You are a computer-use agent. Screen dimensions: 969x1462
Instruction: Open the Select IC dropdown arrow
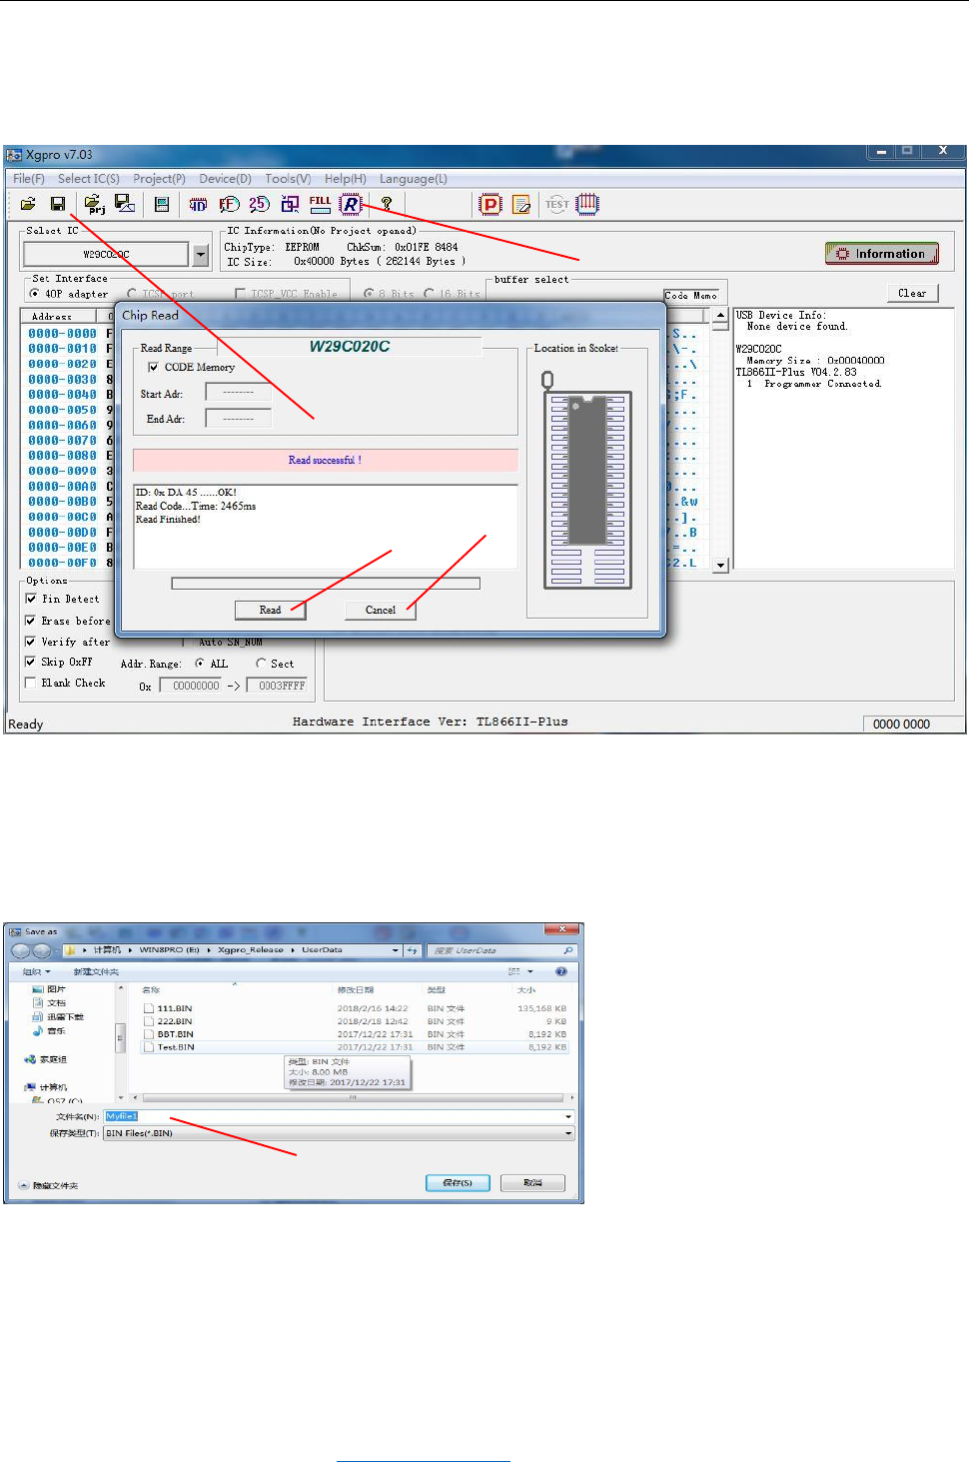201,255
